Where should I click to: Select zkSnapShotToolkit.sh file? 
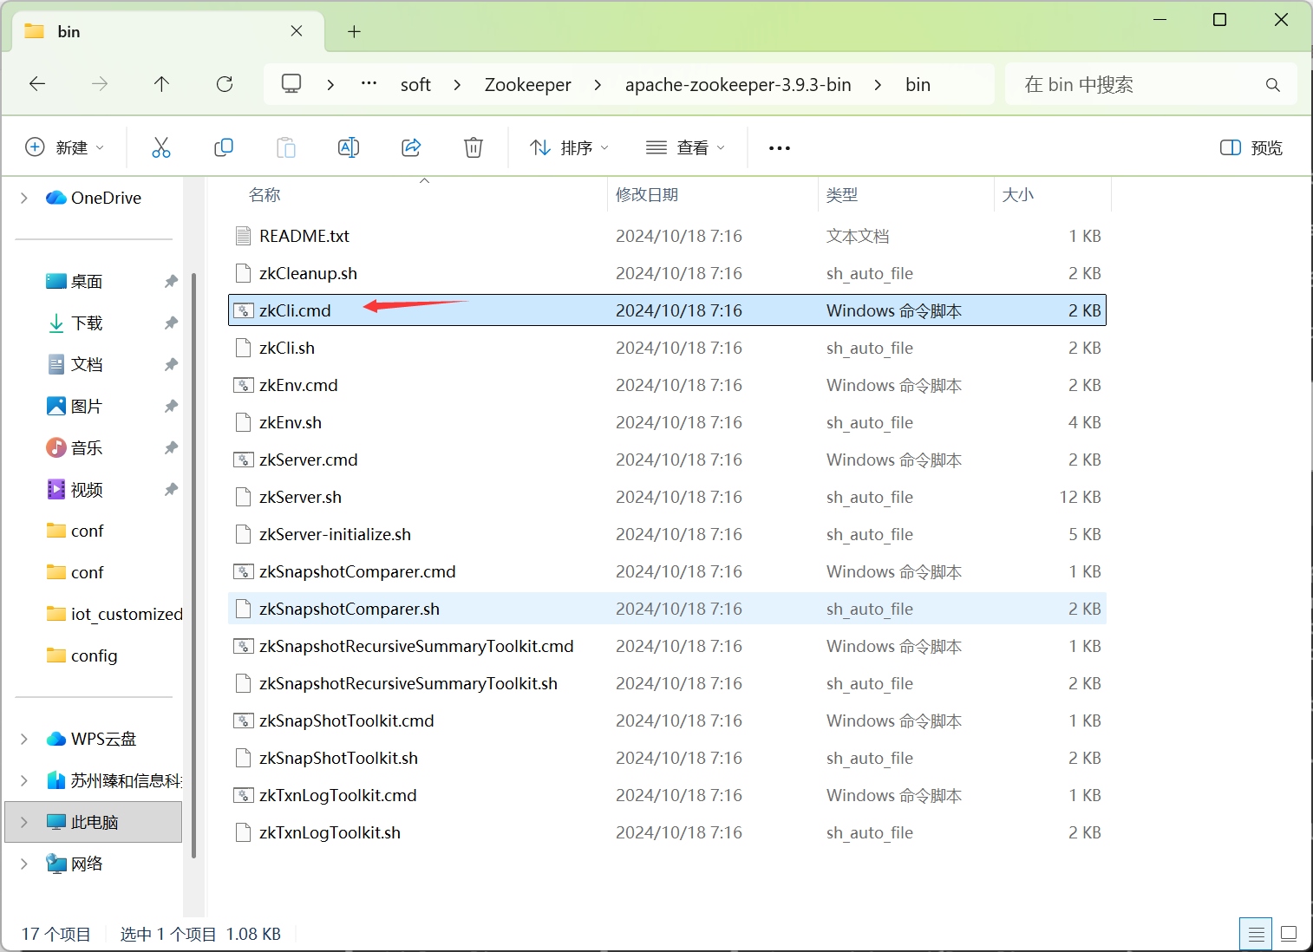pos(667,758)
